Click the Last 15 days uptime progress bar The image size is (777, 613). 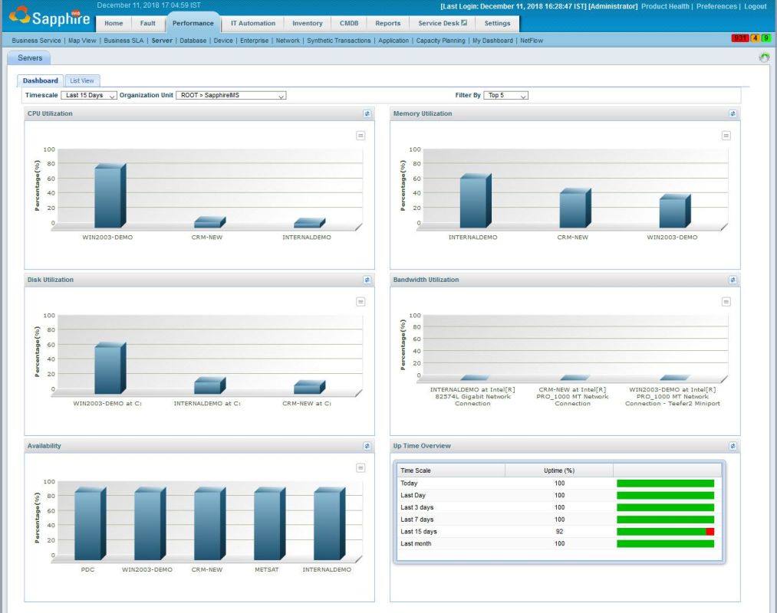click(x=663, y=531)
